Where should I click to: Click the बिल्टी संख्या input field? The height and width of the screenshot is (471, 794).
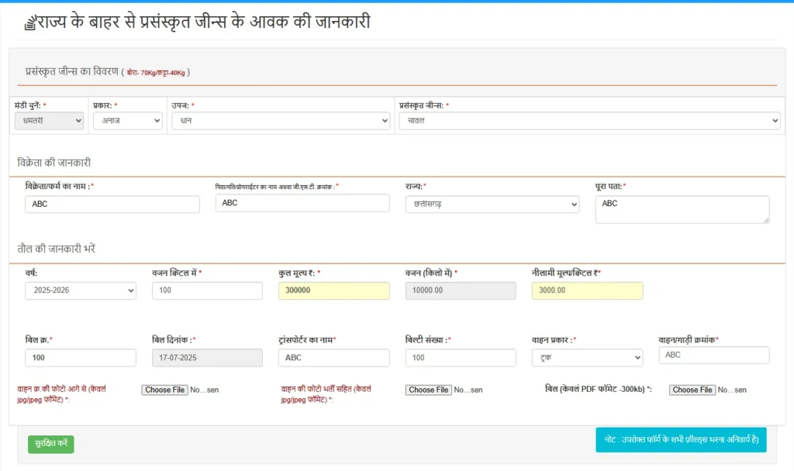tap(461, 358)
